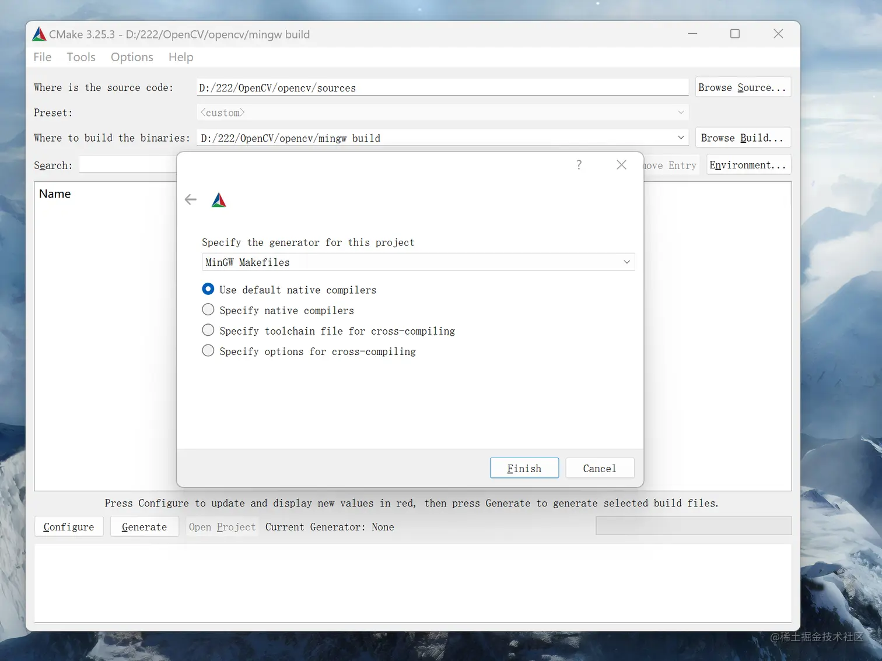
Task: Click the source code path field
Action: pos(443,87)
